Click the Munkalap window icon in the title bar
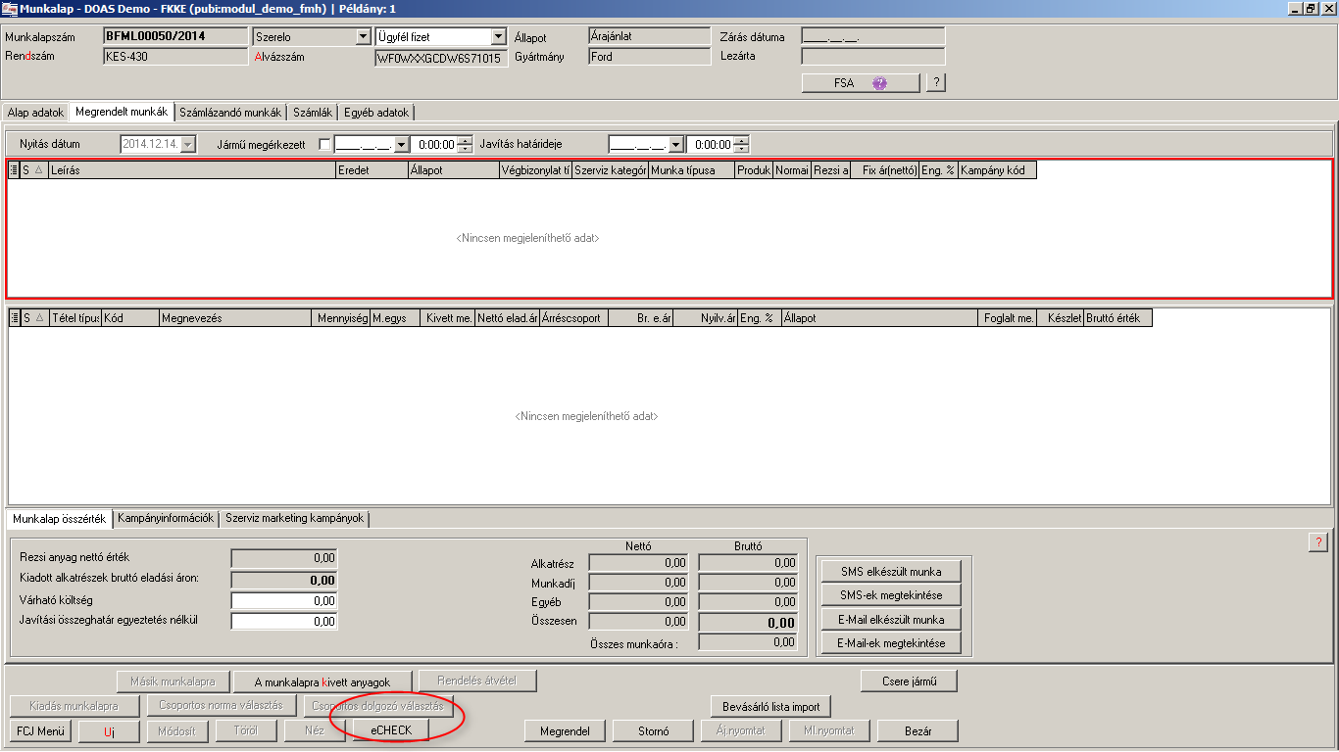 pyautogui.click(x=10, y=8)
